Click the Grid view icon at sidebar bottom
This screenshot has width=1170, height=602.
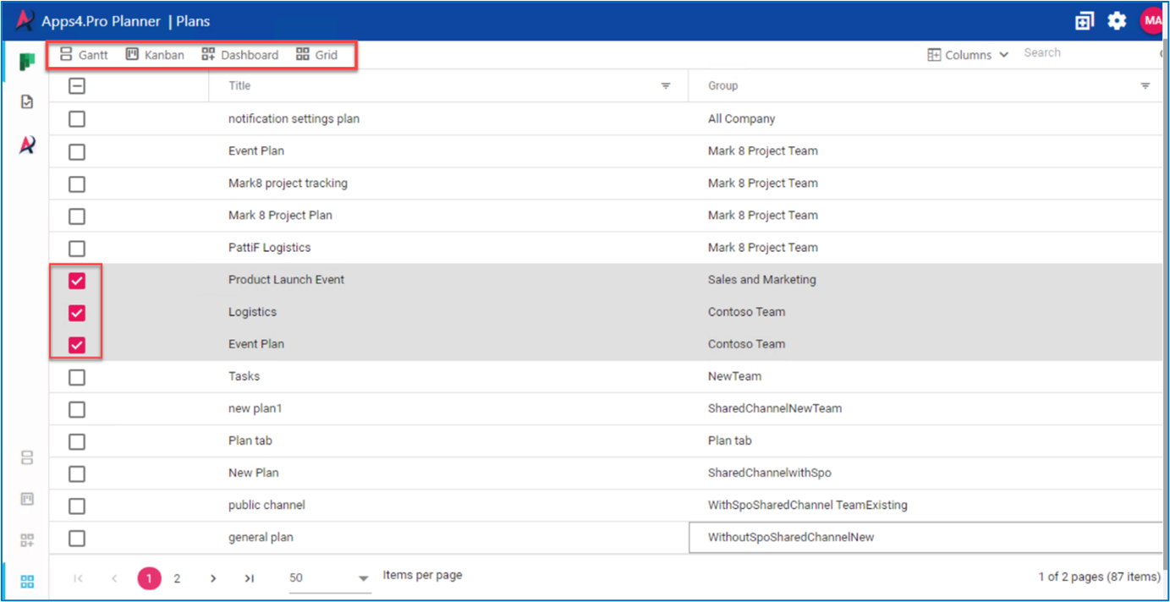(x=26, y=581)
